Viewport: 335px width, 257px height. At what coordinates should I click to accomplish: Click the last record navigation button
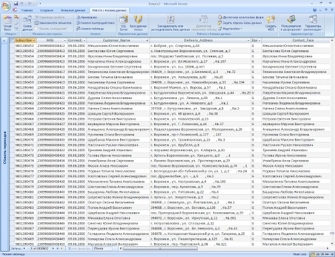coord(58,248)
